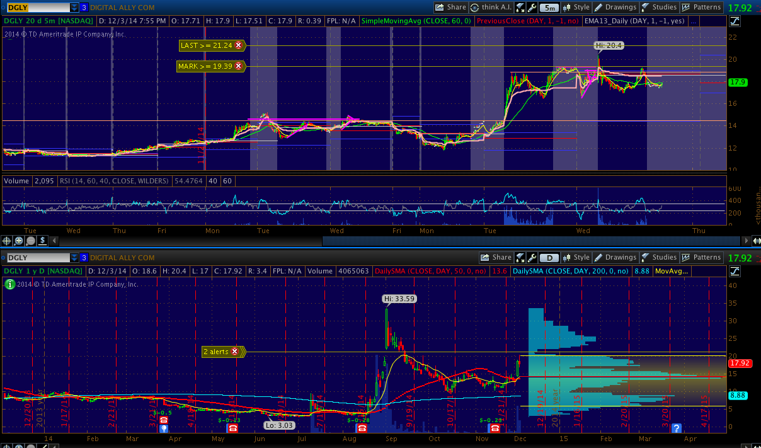Click red phone earnings icon near September

pos(362,428)
